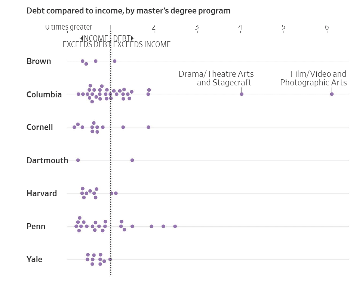Click the axis tick labeled 6
This screenshot has width=356, height=282.
327,27
